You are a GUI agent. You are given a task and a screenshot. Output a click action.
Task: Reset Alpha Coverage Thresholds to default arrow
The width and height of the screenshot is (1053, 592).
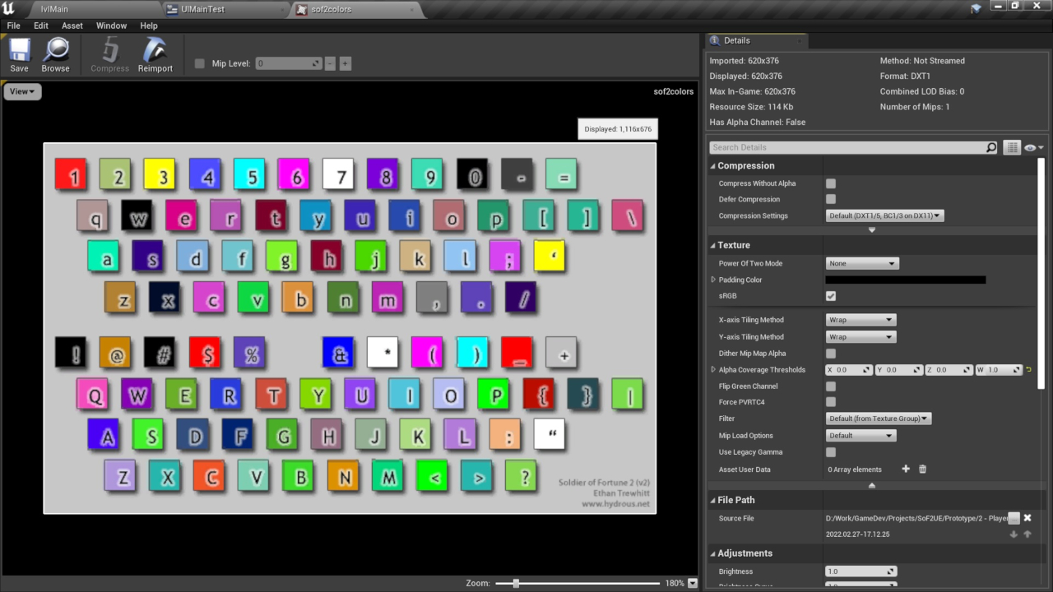click(x=1028, y=370)
